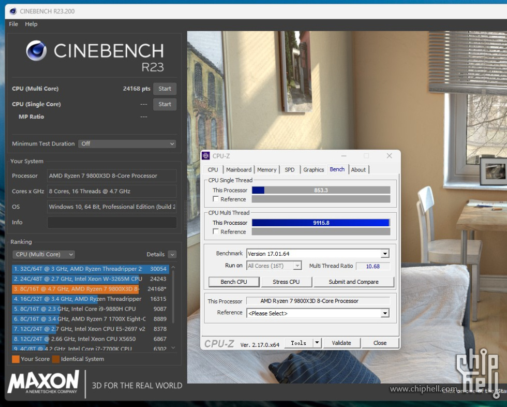507x407 pixels.
Task: Enable Reference checkbox under CPU Multi Thread
Action: click(216, 232)
